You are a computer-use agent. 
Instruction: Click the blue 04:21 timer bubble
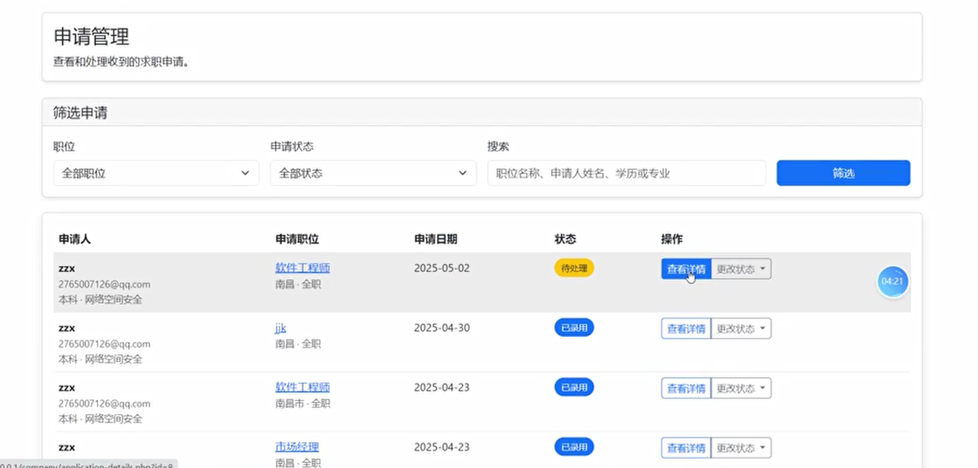pyautogui.click(x=892, y=282)
